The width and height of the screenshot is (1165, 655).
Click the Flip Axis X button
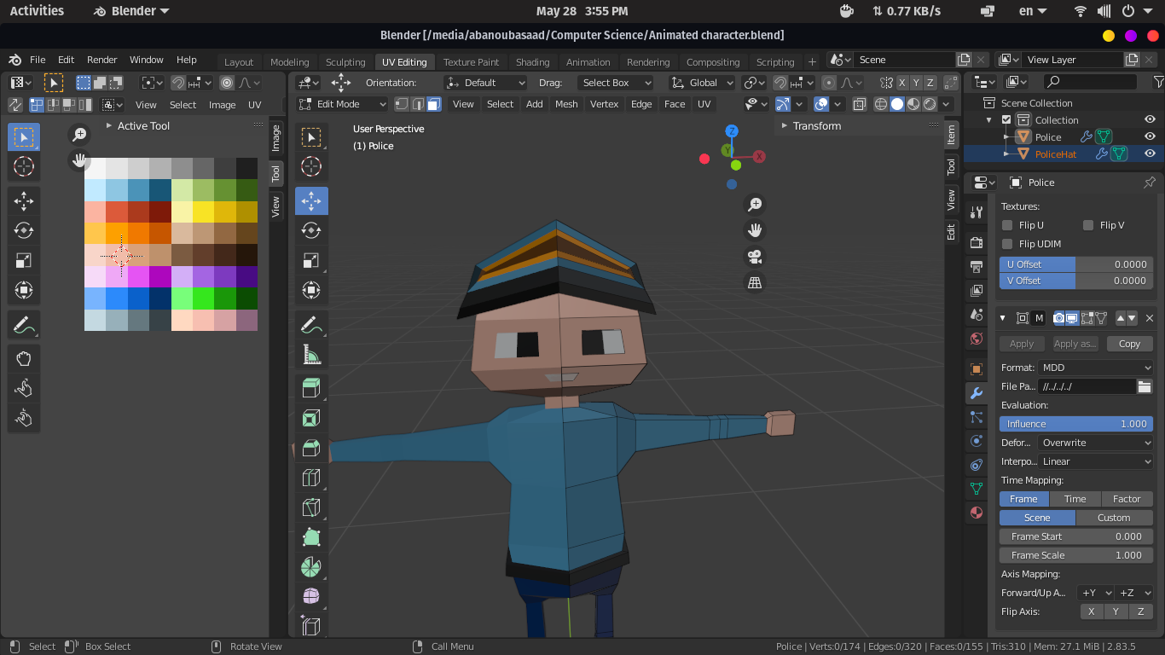tap(1091, 612)
